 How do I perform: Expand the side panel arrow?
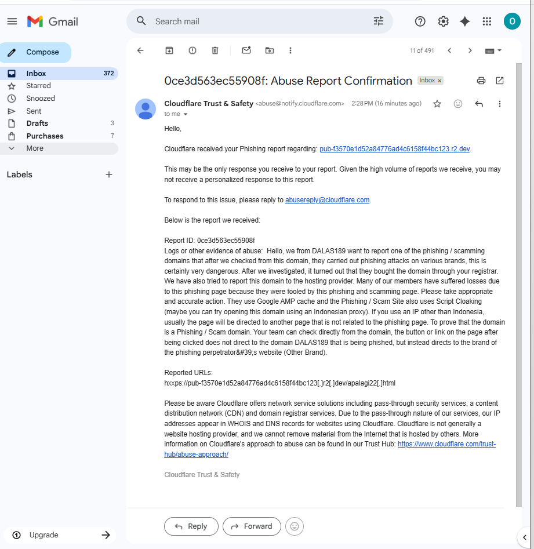pos(525,537)
